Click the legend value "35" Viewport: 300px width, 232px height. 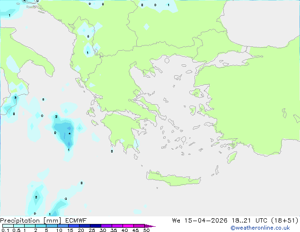click(x=114, y=230)
